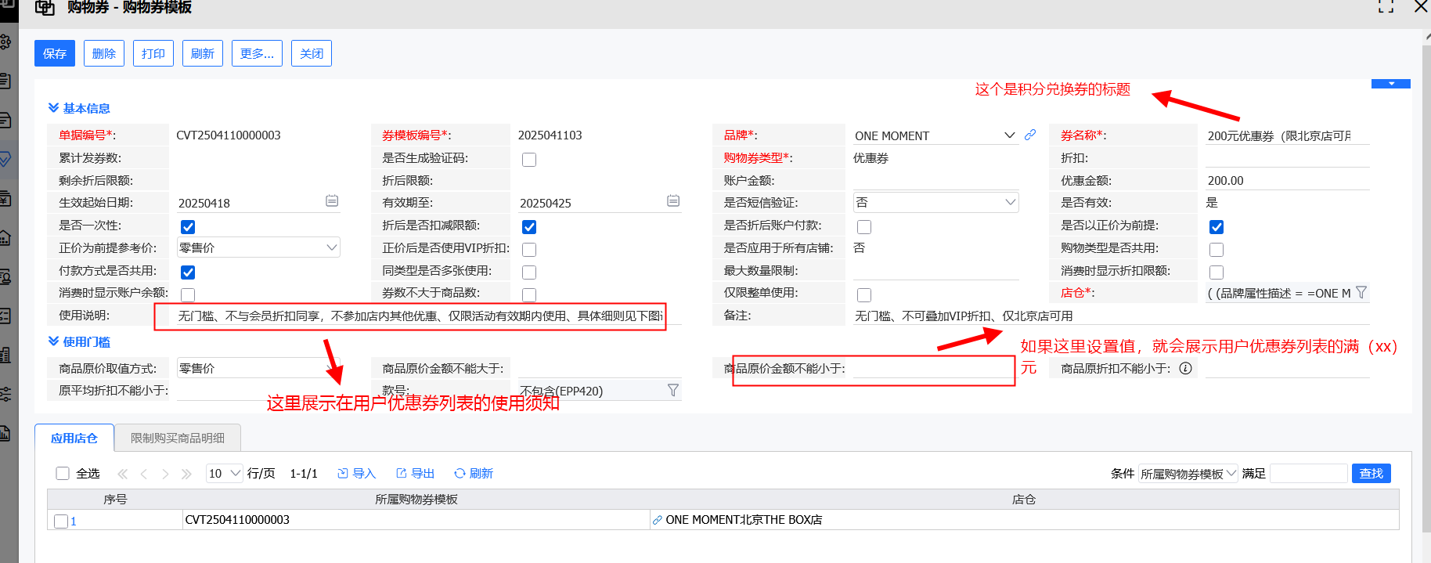1431x563 pixels.
Task: Toggle the 是否一次性 checkbox
Action: click(x=188, y=227)
